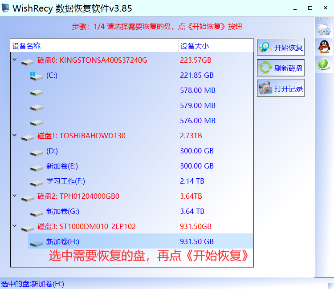The height and width of the screenshot is (289, 334).
Task: Open the recovery log with 打开记录
Action: click(x=281, y=88)
